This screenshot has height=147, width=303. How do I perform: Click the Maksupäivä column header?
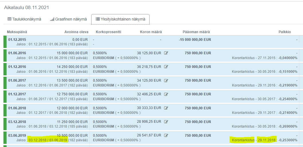pyautogui.click(x=17, y=32)
